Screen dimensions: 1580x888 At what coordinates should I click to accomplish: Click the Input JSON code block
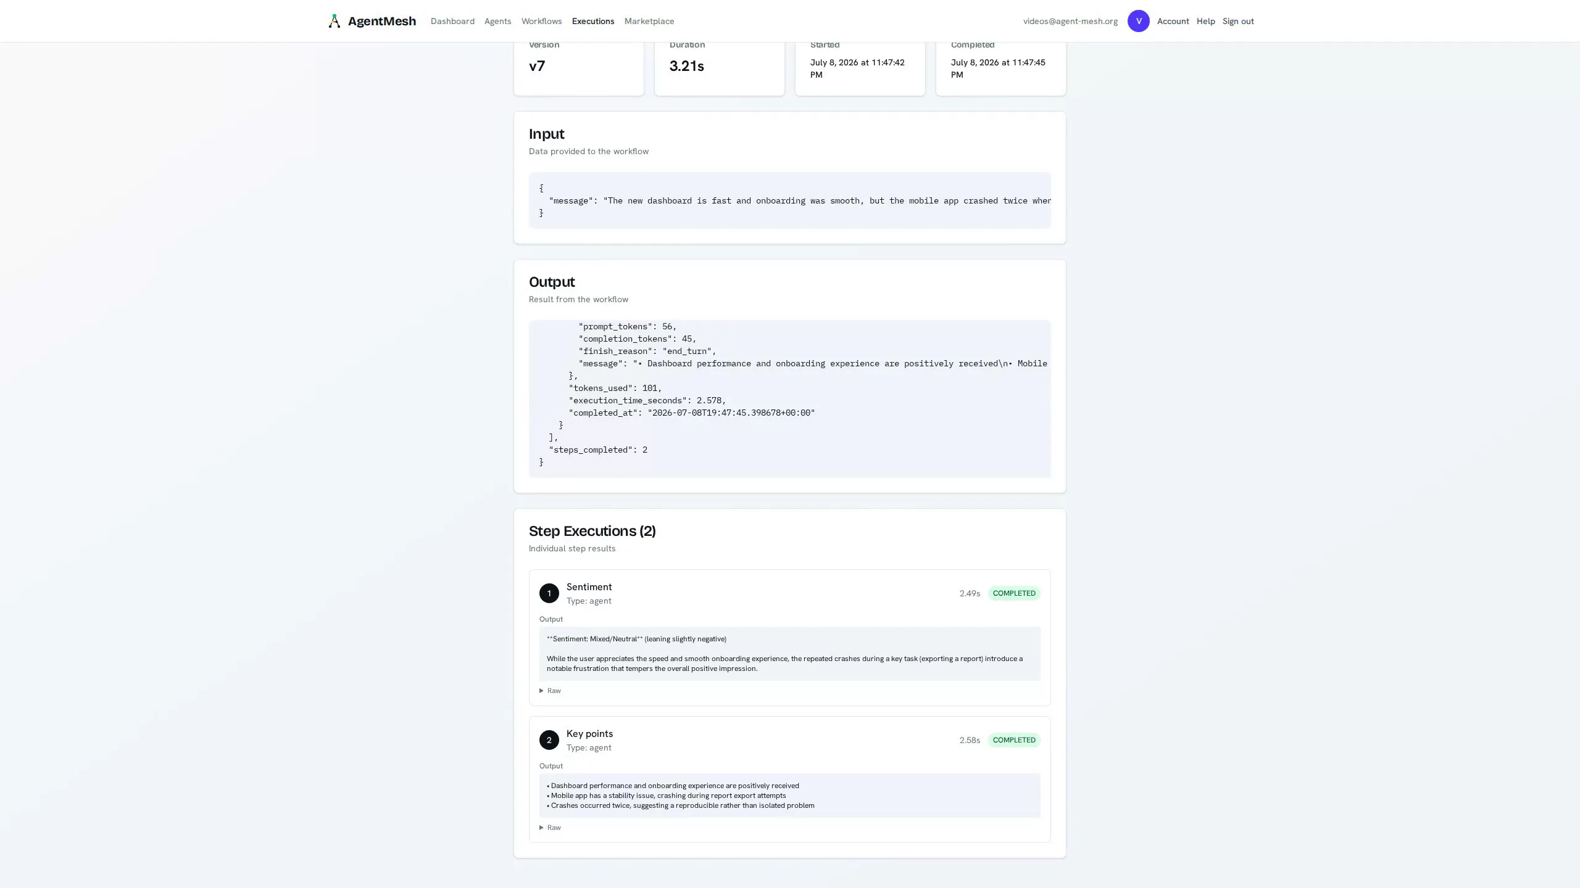[x=789, y=200]
